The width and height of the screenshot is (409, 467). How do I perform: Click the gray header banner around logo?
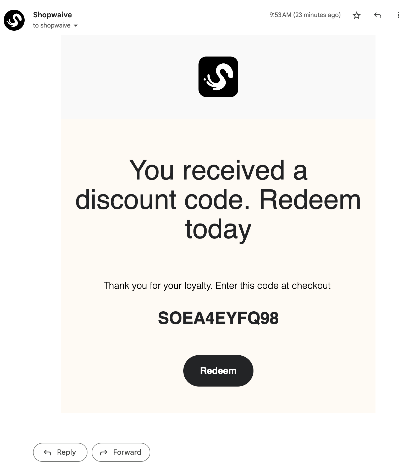[218, 77]
